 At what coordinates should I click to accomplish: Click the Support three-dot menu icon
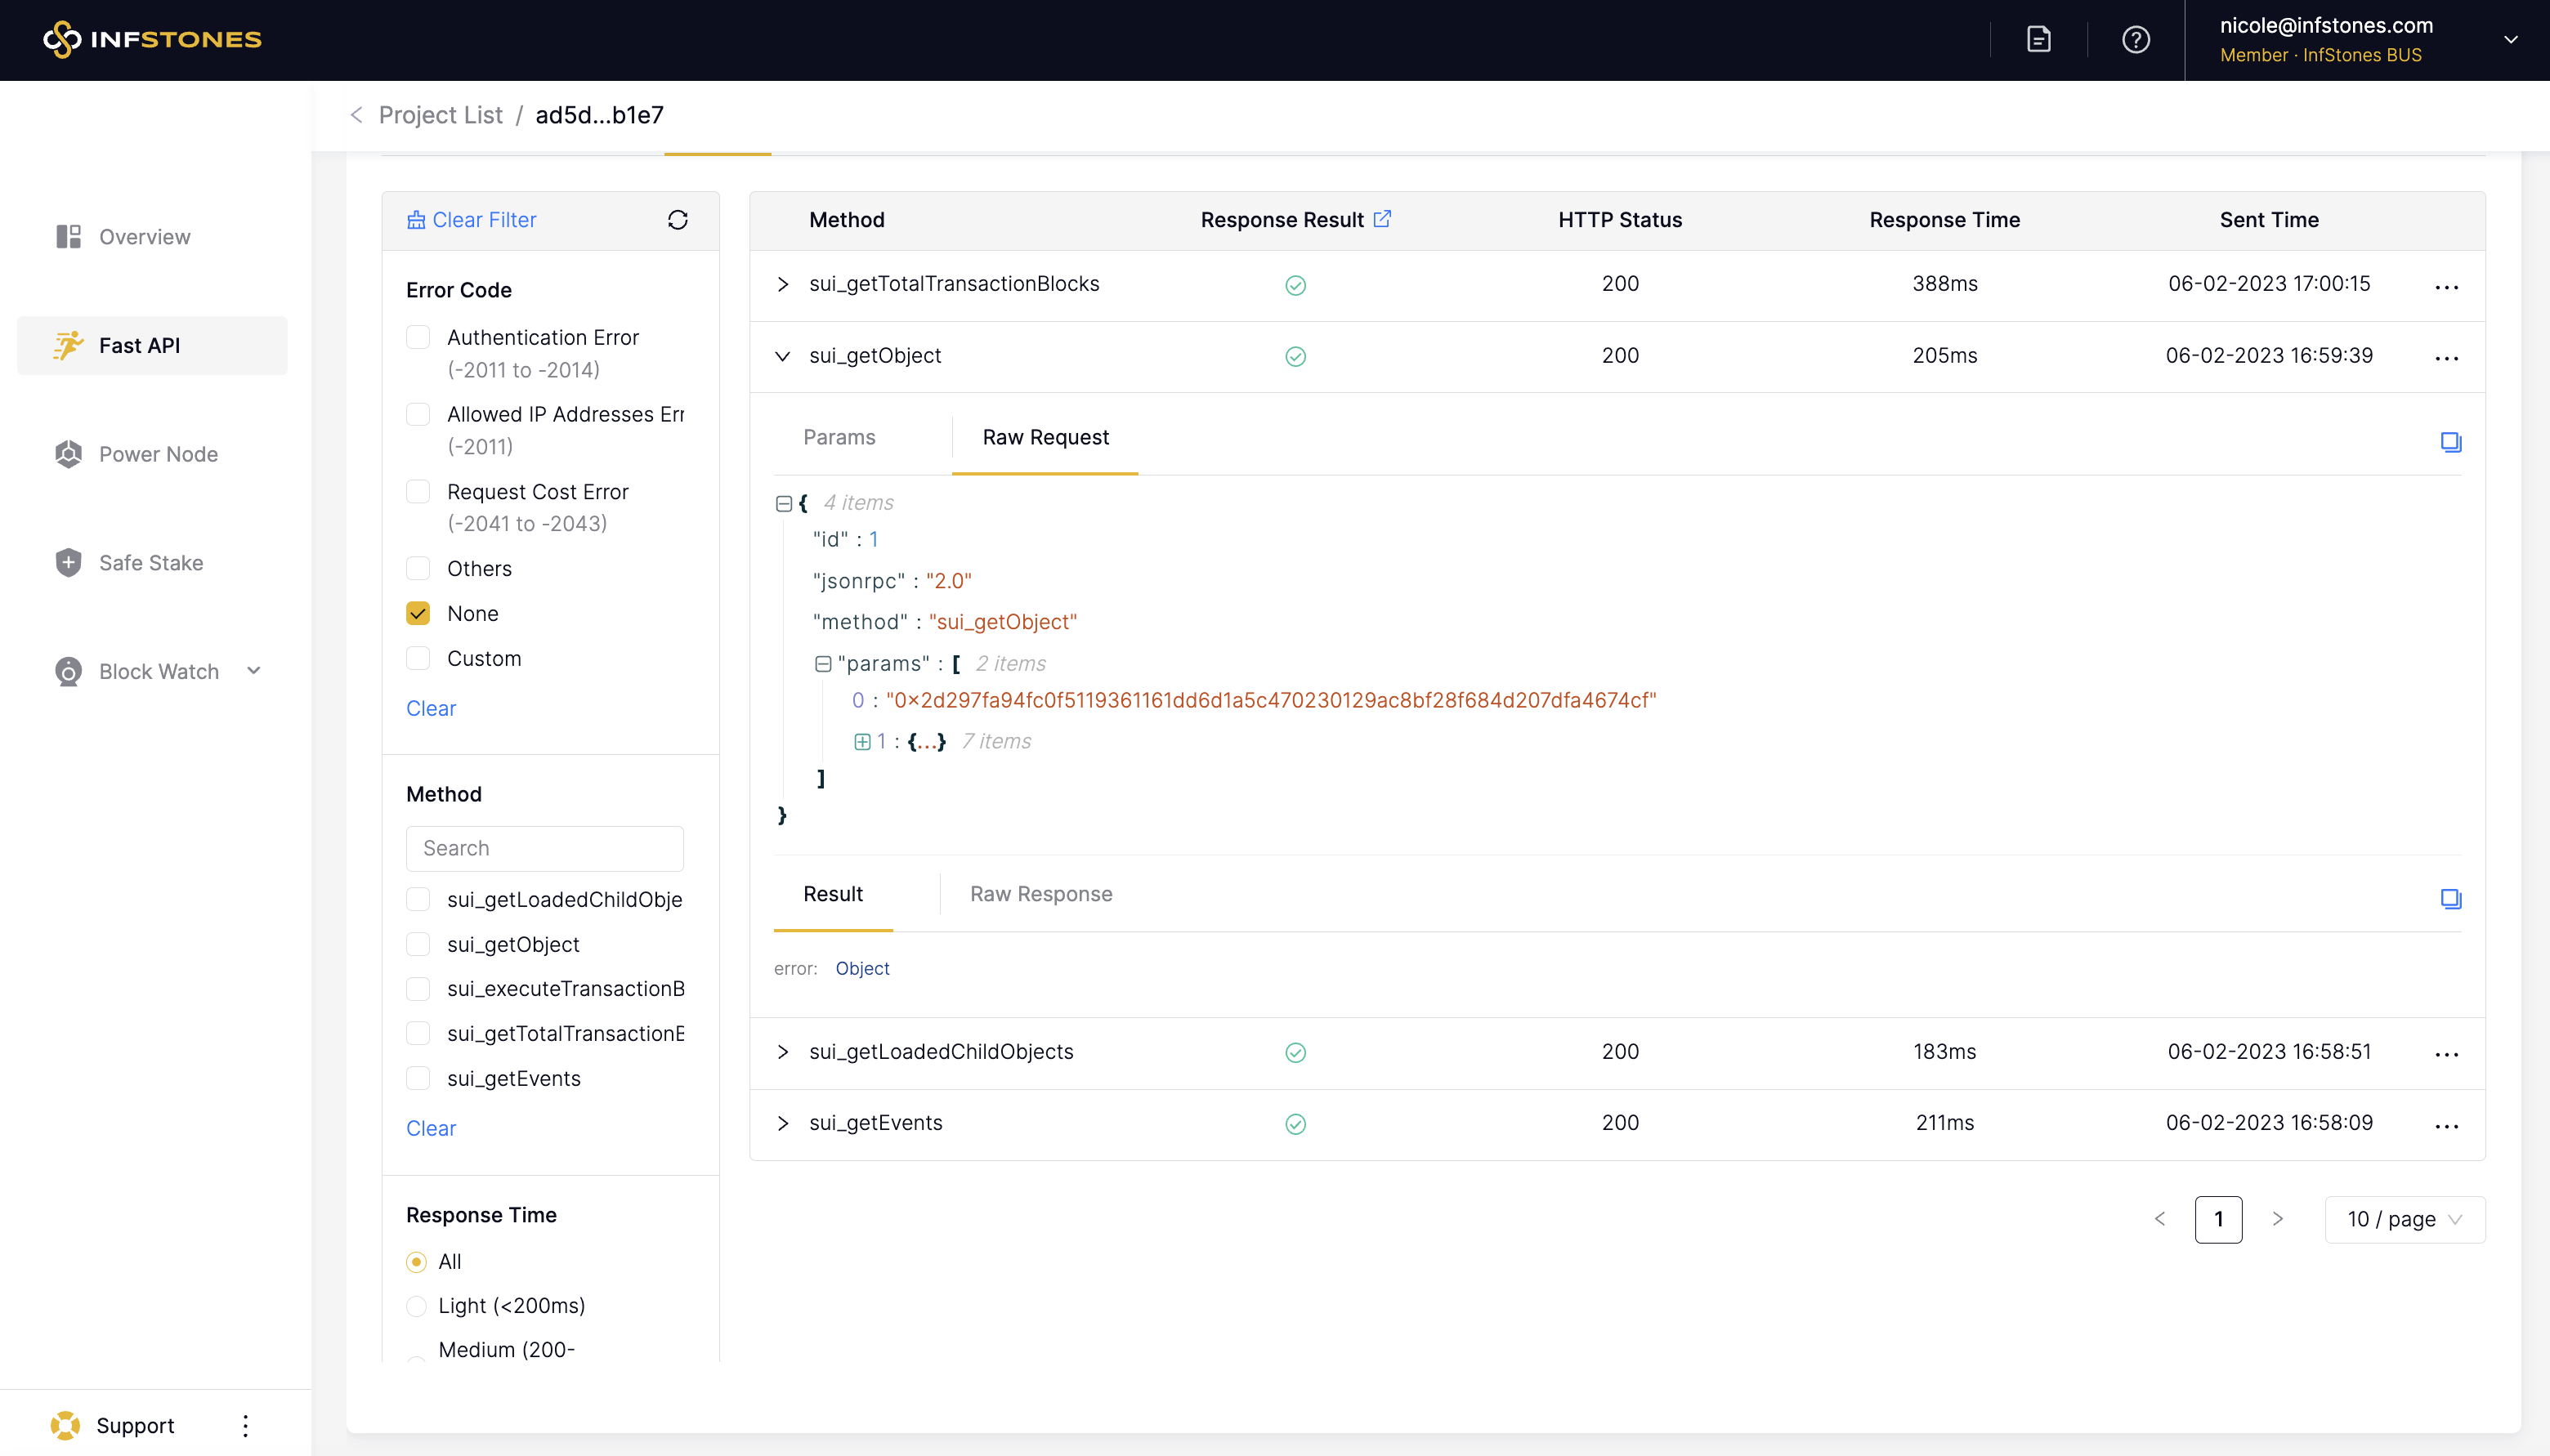point(245,1425)
